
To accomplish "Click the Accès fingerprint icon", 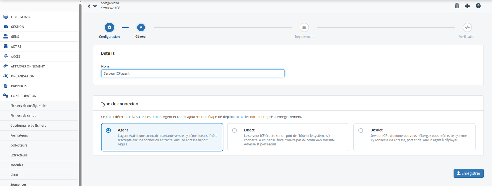I will tap(6, 56).
